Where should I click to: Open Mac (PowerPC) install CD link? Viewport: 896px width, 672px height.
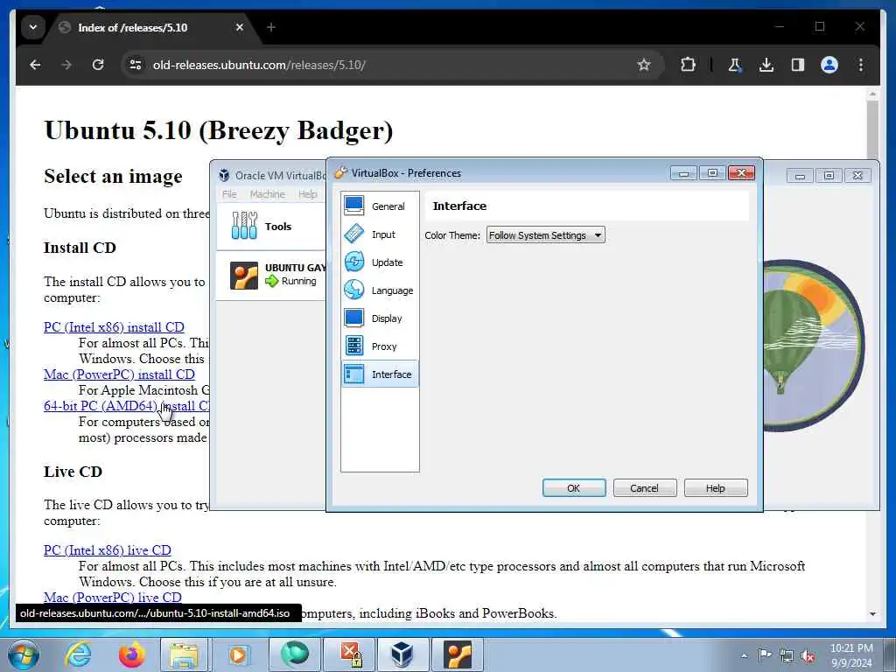(x=119, y=374)
